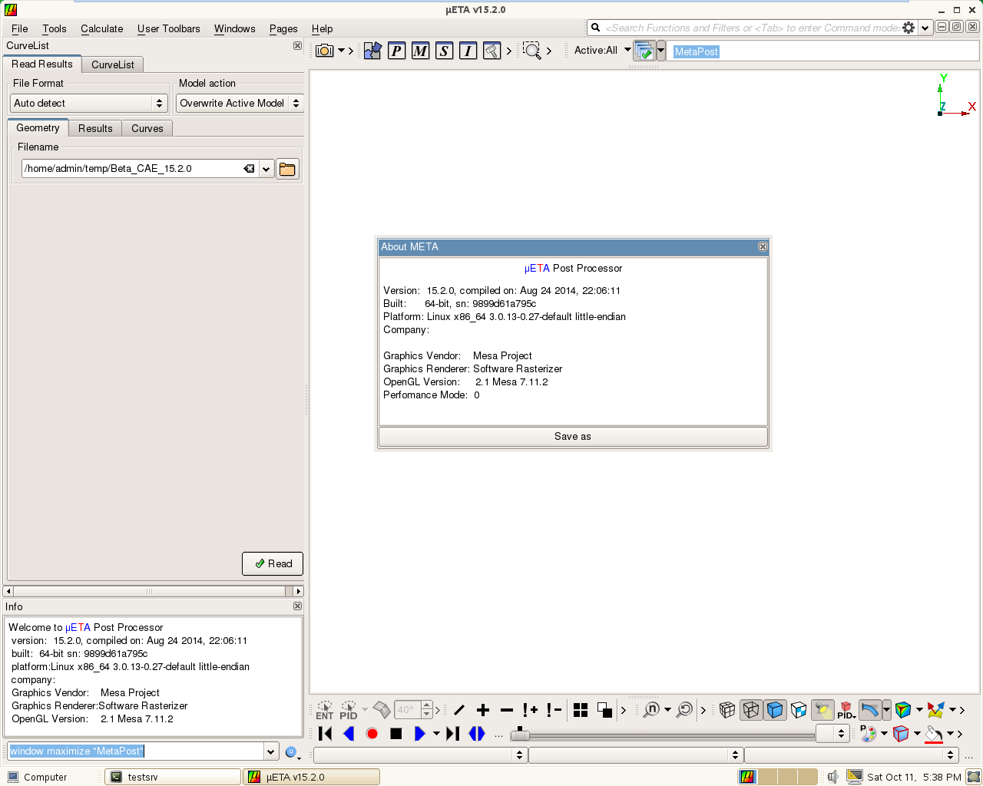Activate the zoom-area magnifier tool
This screenshot has width=983, height=786.
coord(531,51)
